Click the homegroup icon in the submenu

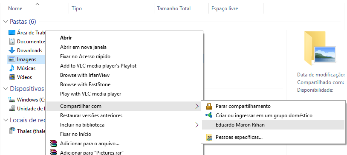(209, 115)
